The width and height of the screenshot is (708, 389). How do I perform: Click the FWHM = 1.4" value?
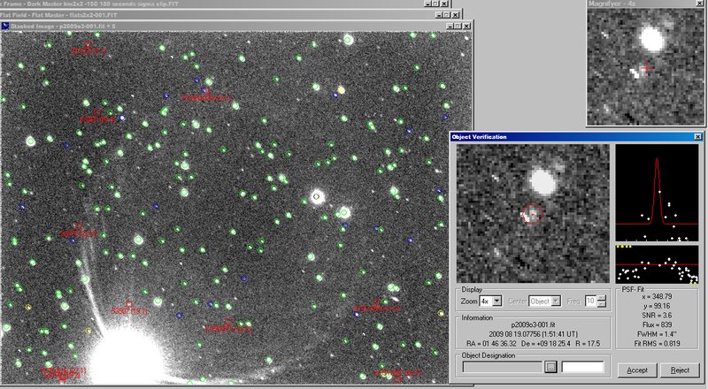(657, 334)
